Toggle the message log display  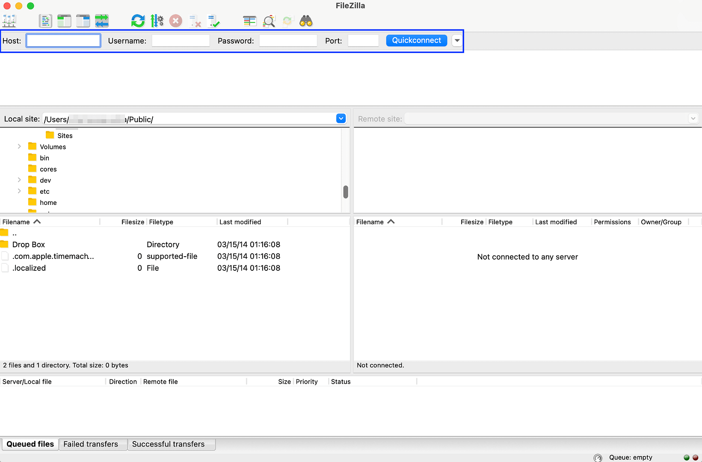pyautogui.click(x=45, y=21)
